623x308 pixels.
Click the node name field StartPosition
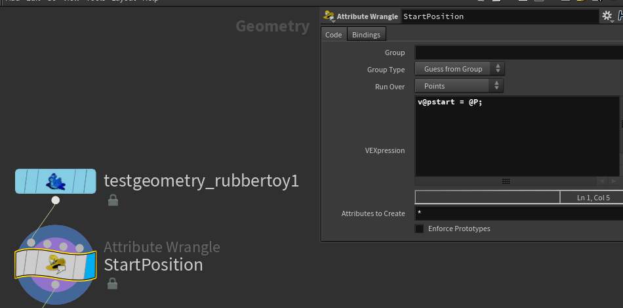(x=500, y=16)
